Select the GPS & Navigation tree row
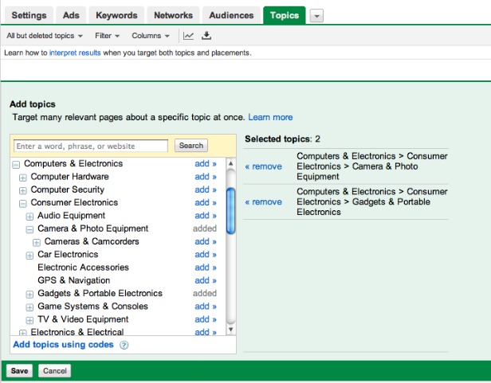 (x=74, y=280)
